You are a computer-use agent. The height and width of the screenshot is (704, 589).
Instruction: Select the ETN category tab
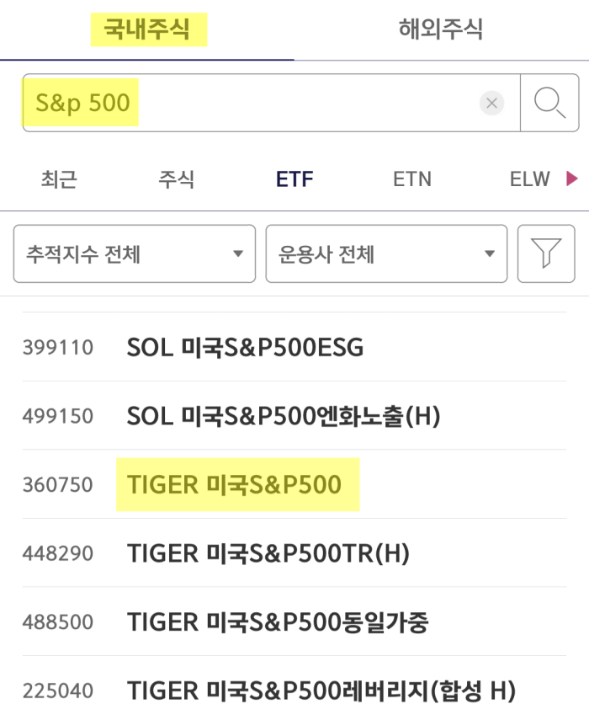point(411,179)
